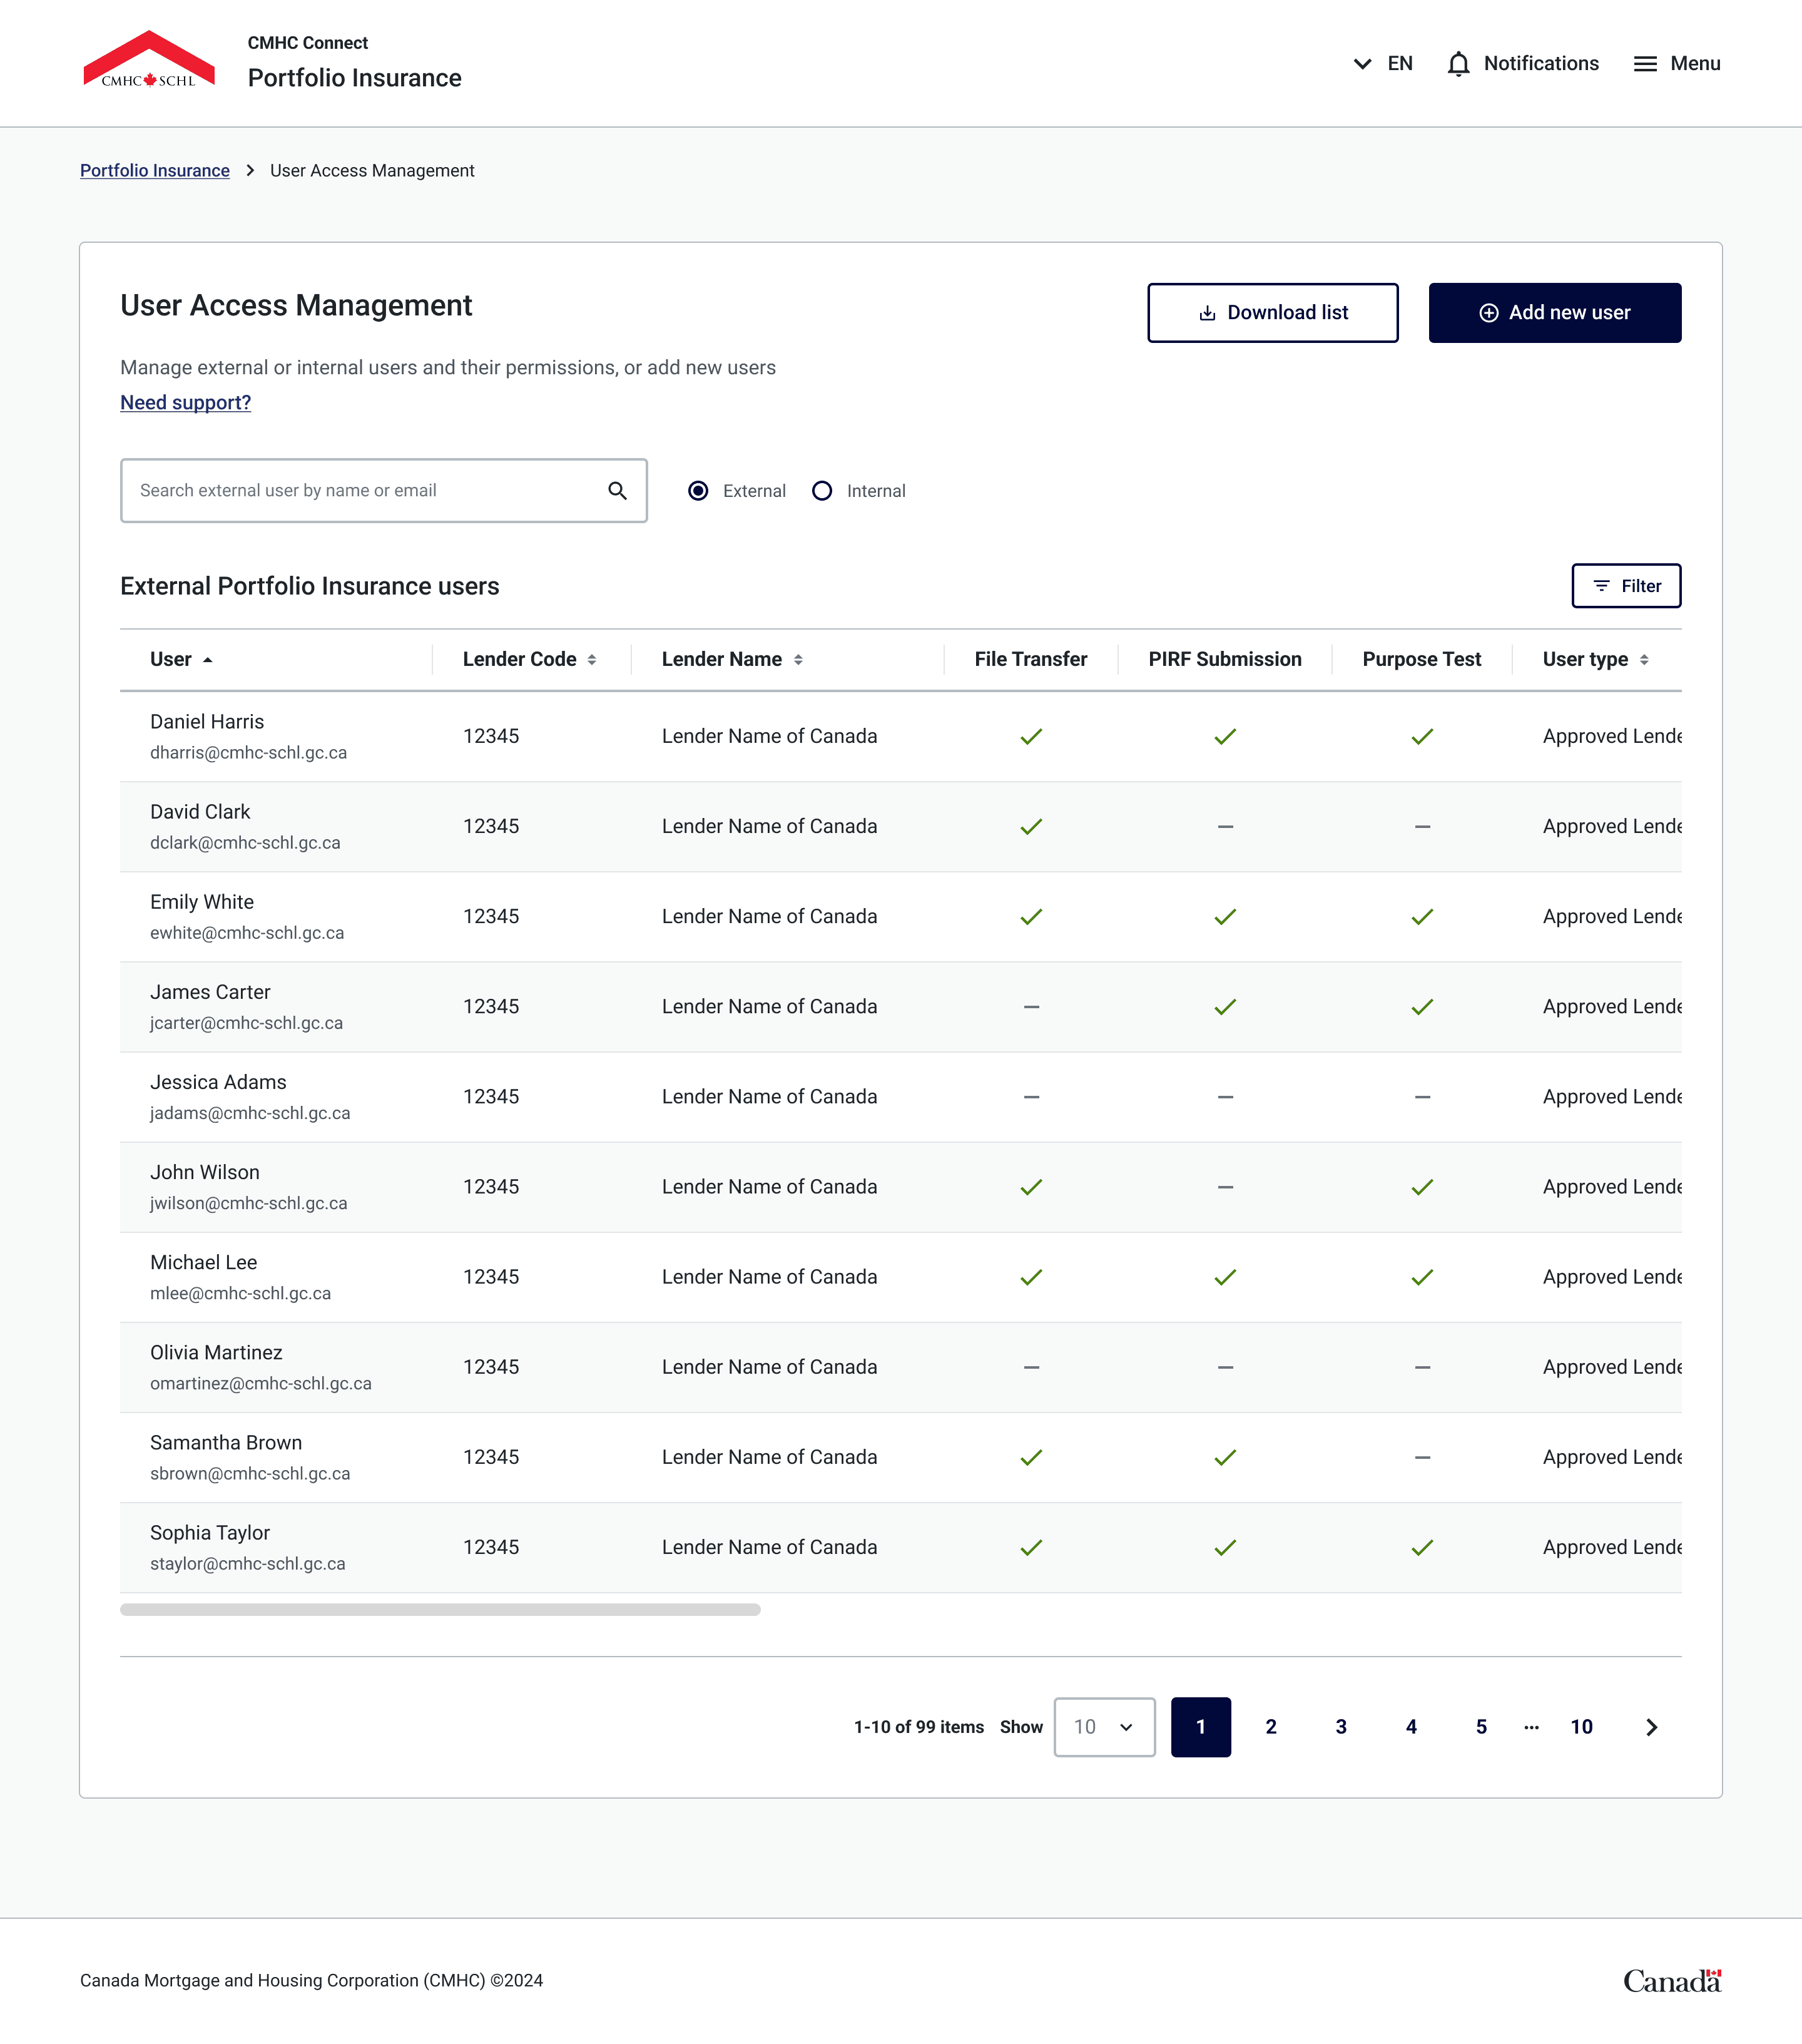Click the search magnifier icon
1802x2044 pixels.
[617, 491]
